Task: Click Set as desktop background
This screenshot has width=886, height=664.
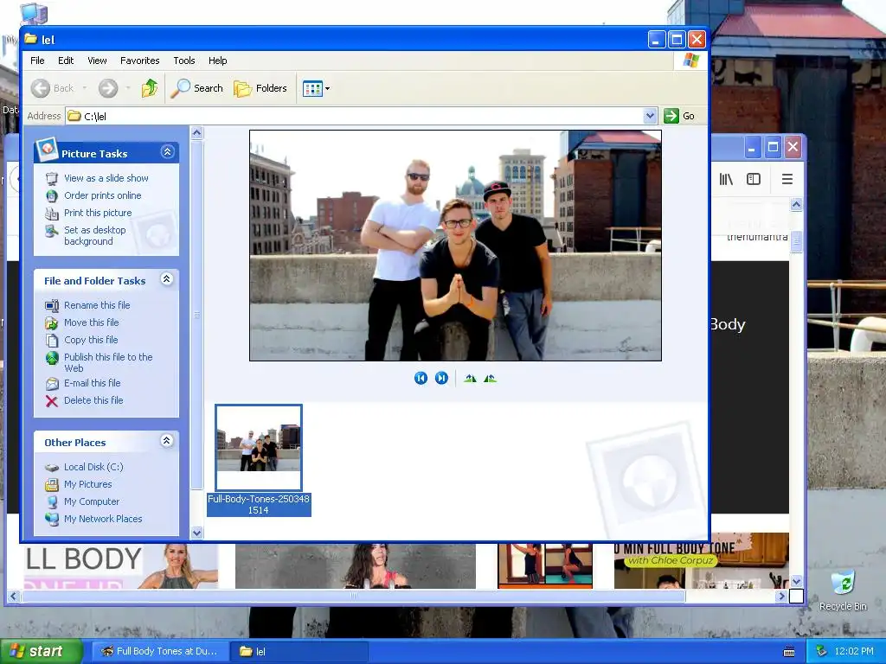Action: click(x=95, y=235)
